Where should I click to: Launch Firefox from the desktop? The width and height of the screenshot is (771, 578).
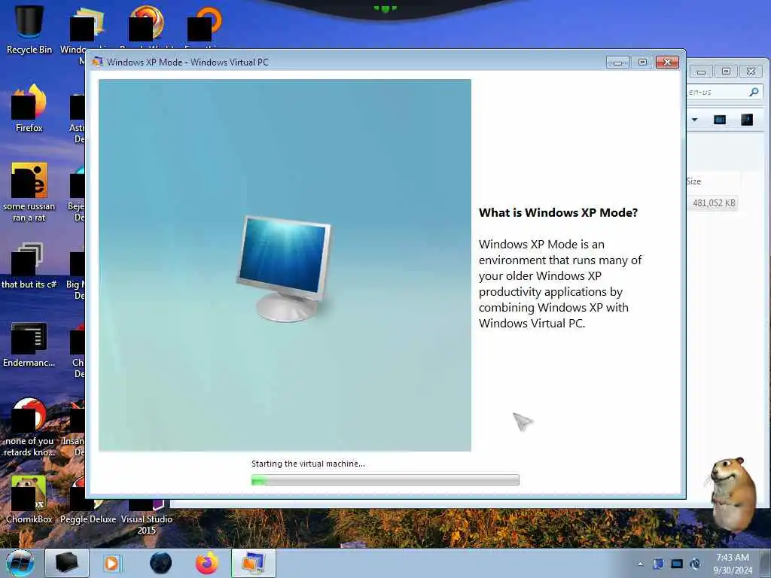pos(29,108)
